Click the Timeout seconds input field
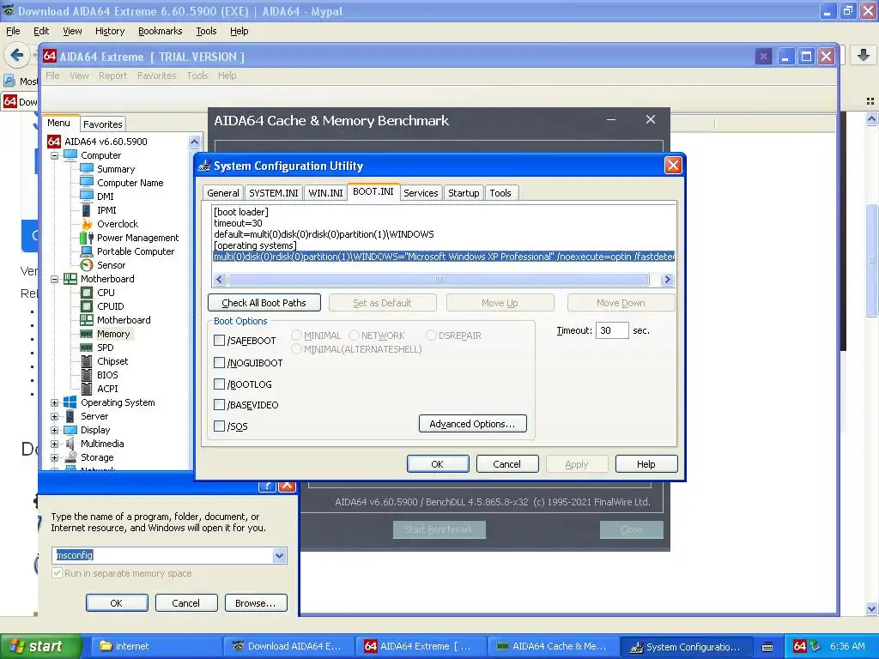 (x=611, y=330)
